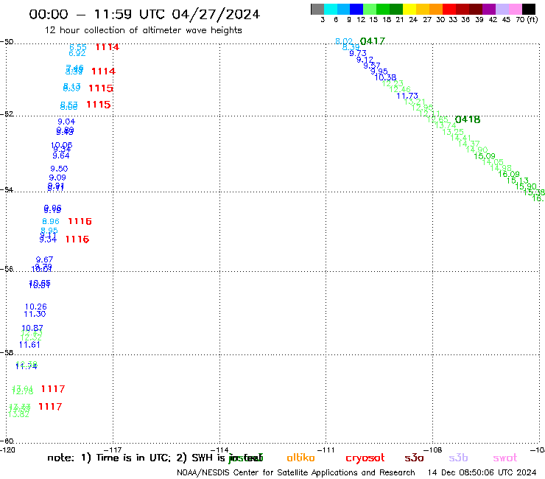Click the '24' legend scale label
The width and height of the screenshot is (545, 479).
[413, 19]
